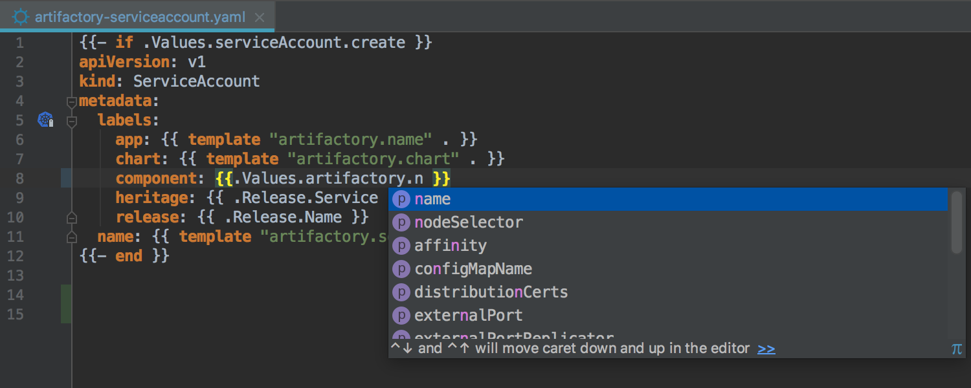Click the Kubernetes gutter icon on line 5

coord(45,120)
